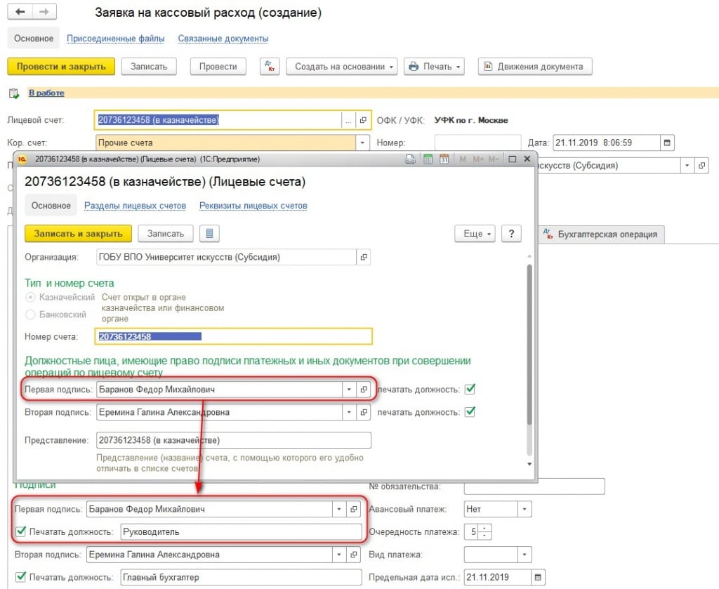Click the M+ memory button in title bar
Viewport: 719px width, 589px height.
tap(478, 159)
